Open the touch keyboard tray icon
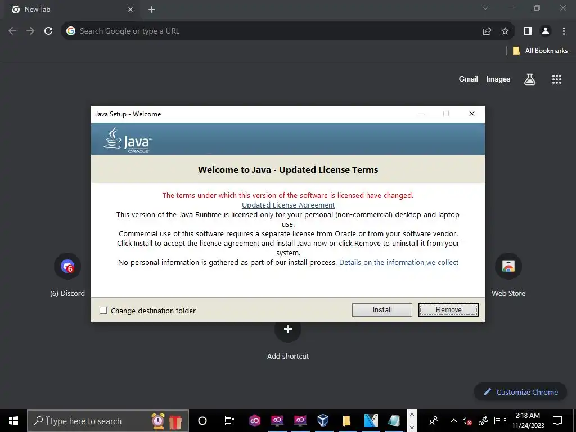 (x=501, y=421)
